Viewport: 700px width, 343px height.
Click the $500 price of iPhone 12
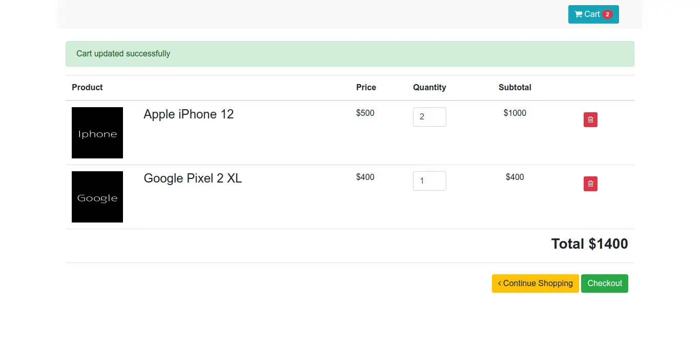(365, 113)
